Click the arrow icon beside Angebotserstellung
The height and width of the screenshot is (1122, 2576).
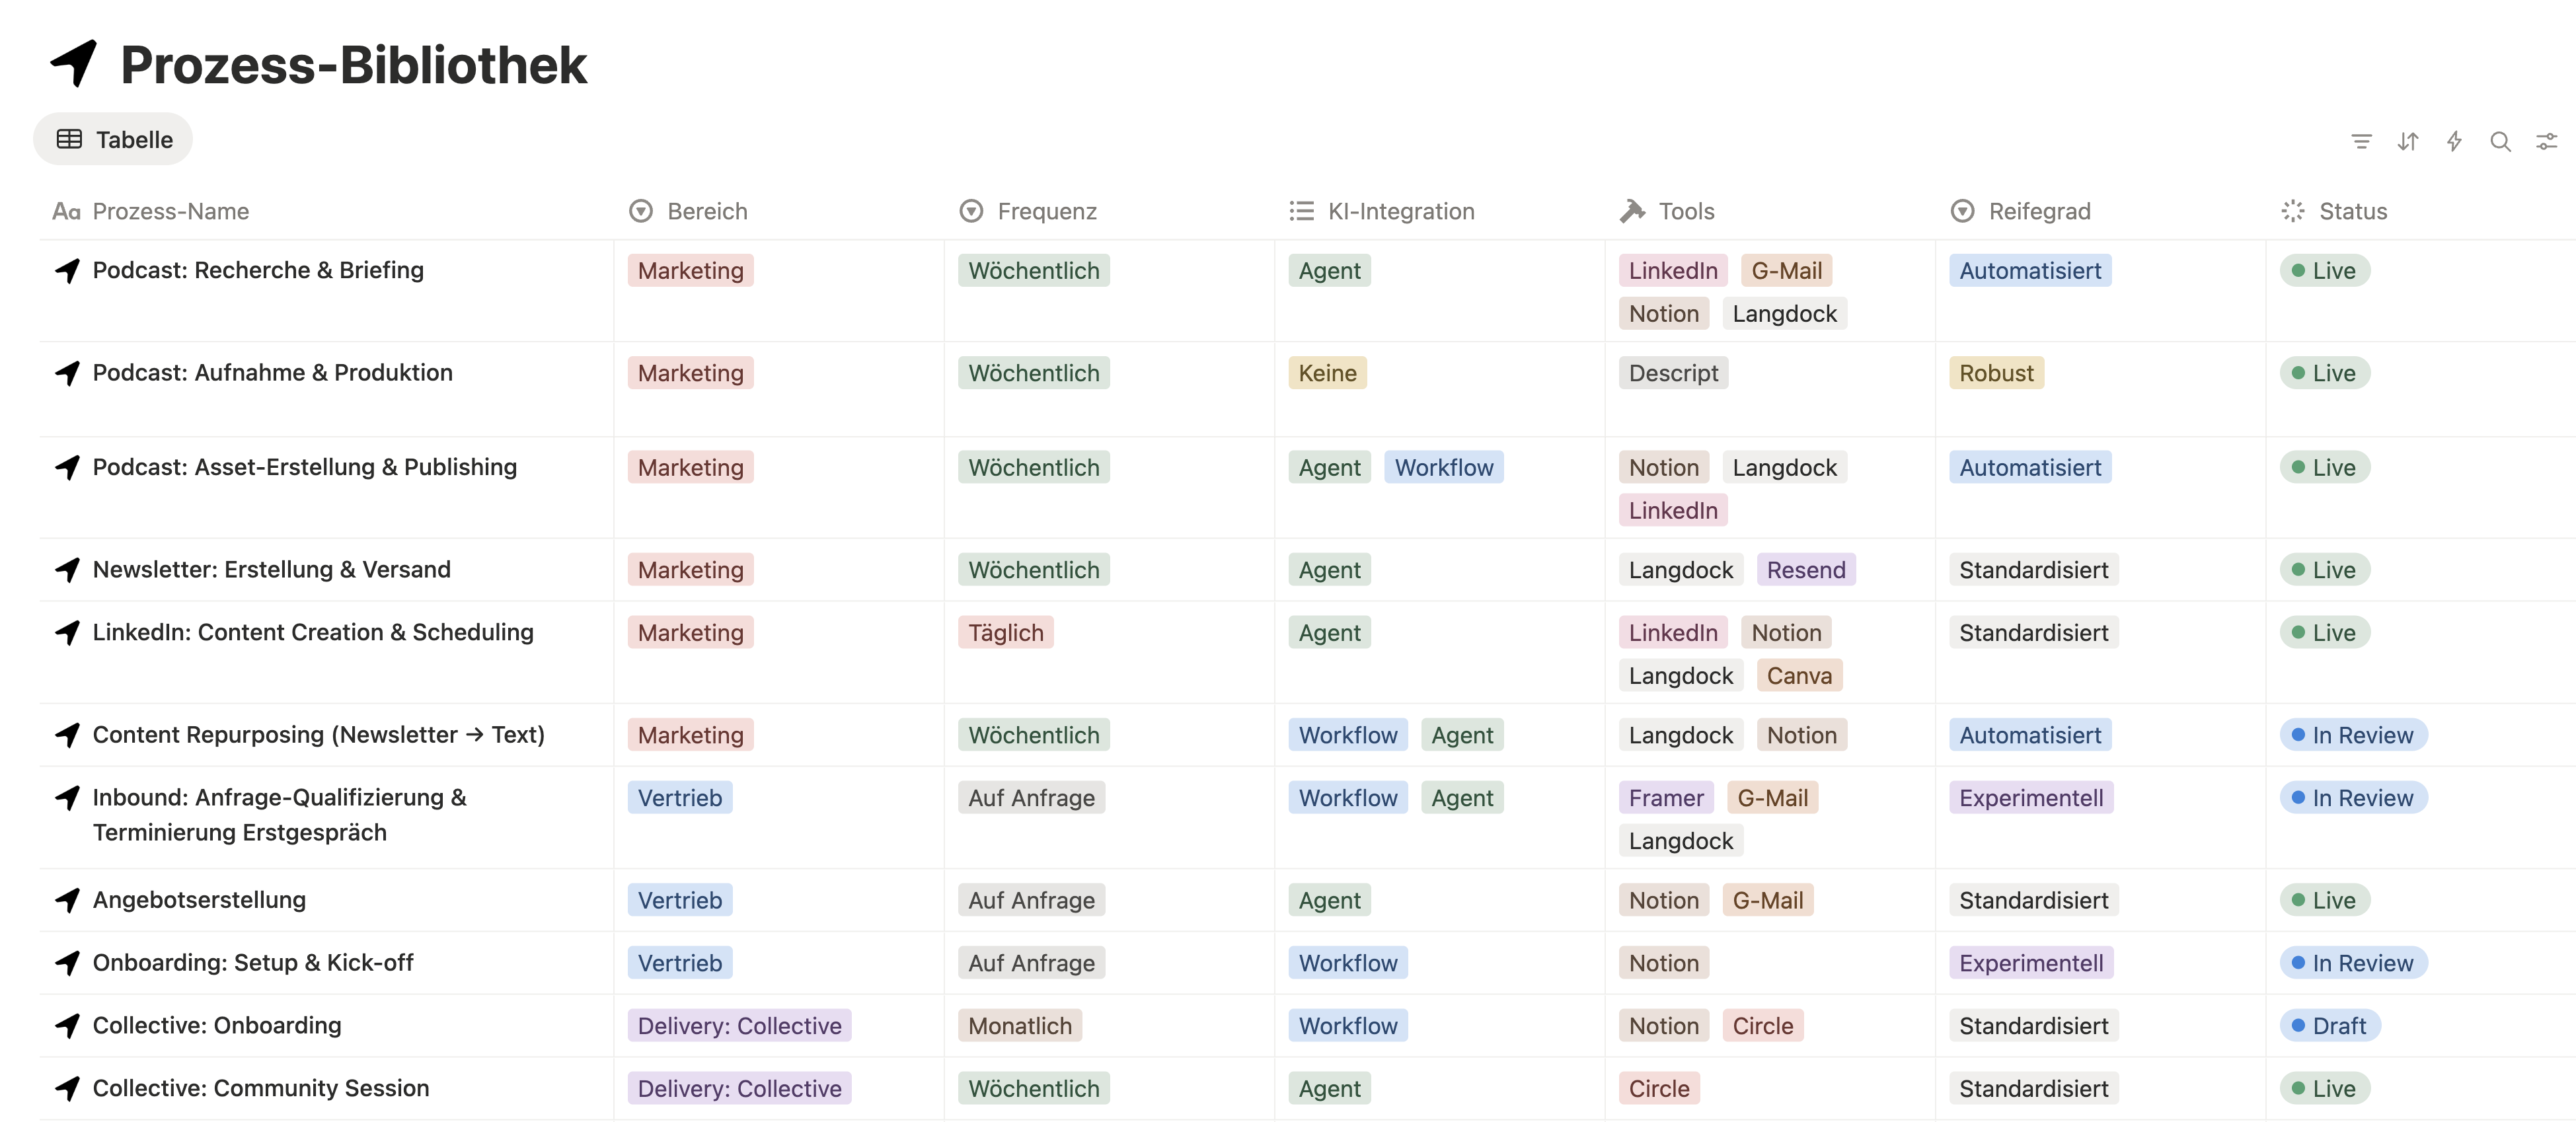pyautogui.click(x=67, y=900)
